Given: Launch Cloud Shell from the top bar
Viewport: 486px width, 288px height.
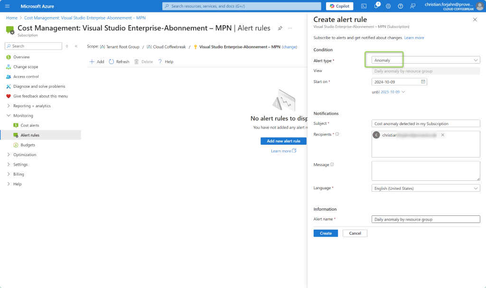Looking at the screenshot, I should (364, 6).
